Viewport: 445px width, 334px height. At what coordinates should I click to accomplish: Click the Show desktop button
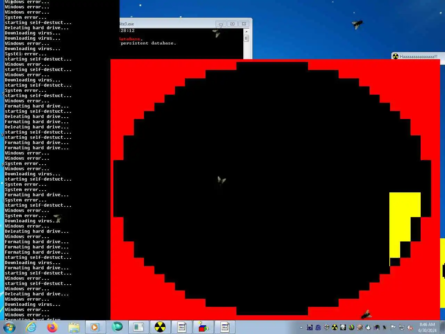pos(442,327)
